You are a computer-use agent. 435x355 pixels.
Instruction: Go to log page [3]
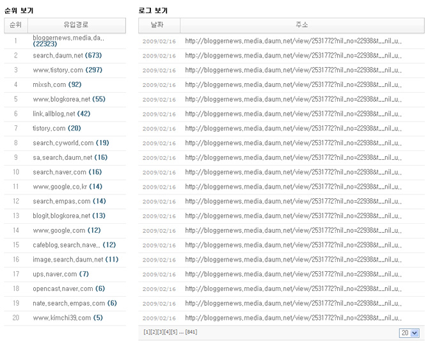pos(161,332)
